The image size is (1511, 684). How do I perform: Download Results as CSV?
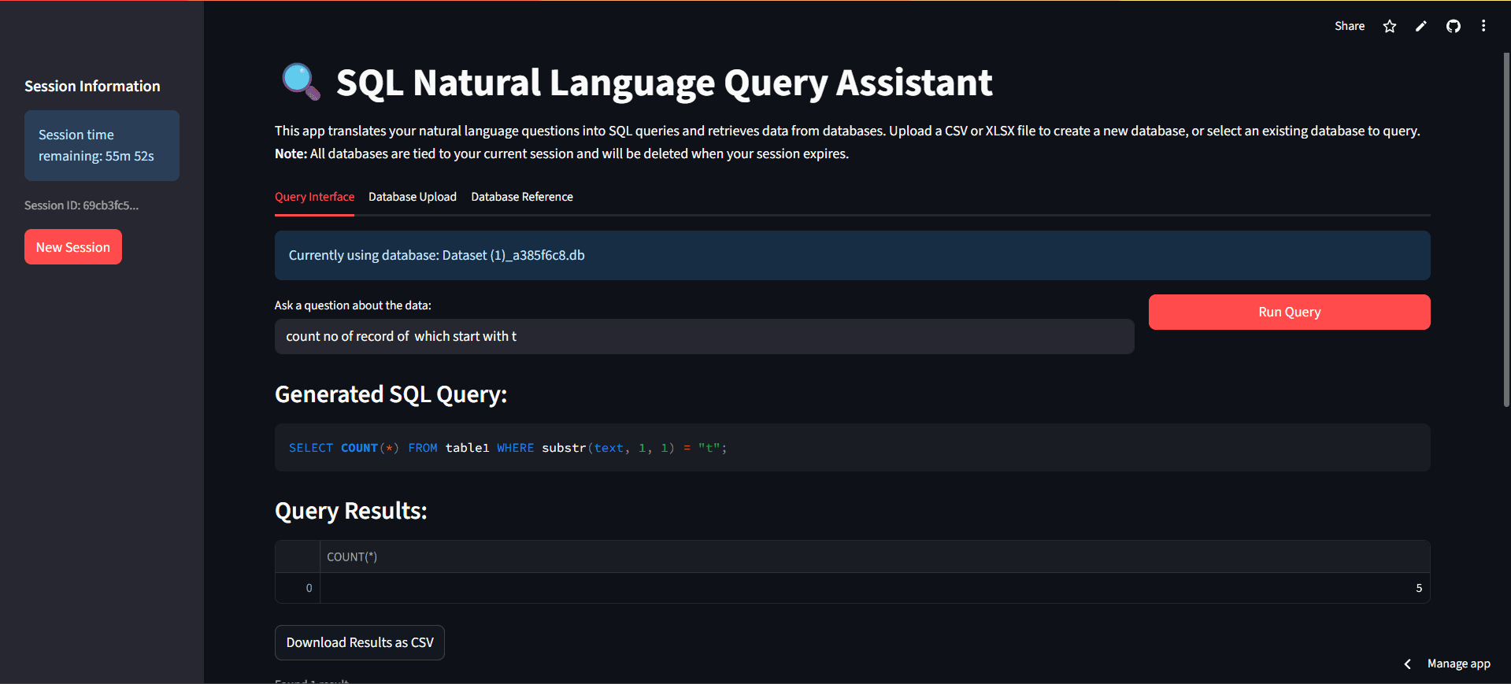point(360,642)
